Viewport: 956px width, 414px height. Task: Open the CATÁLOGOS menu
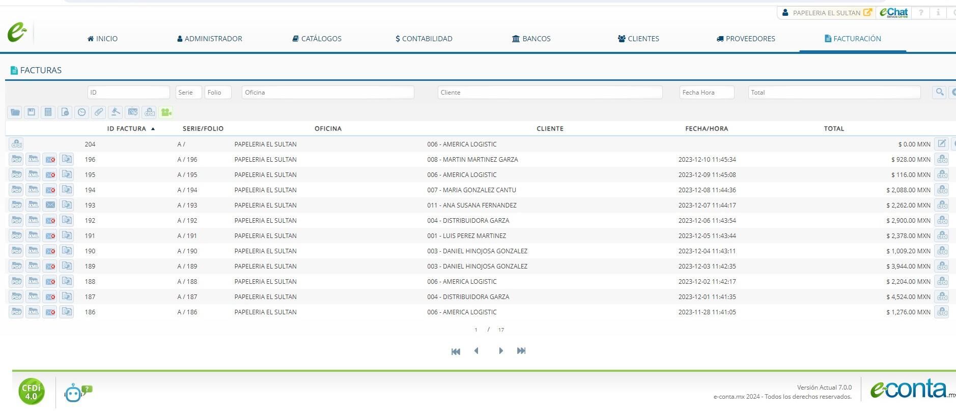point(317,39)
